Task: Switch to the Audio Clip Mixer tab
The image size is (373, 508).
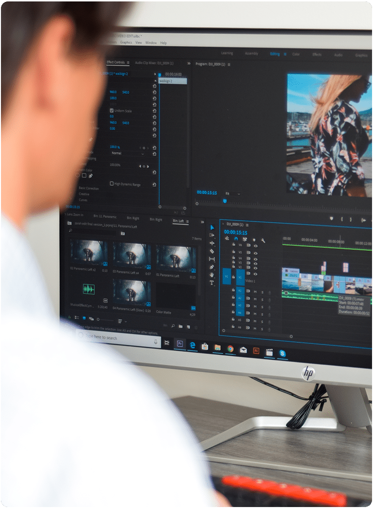Action: pyautogui.click(x=154, y=63)
